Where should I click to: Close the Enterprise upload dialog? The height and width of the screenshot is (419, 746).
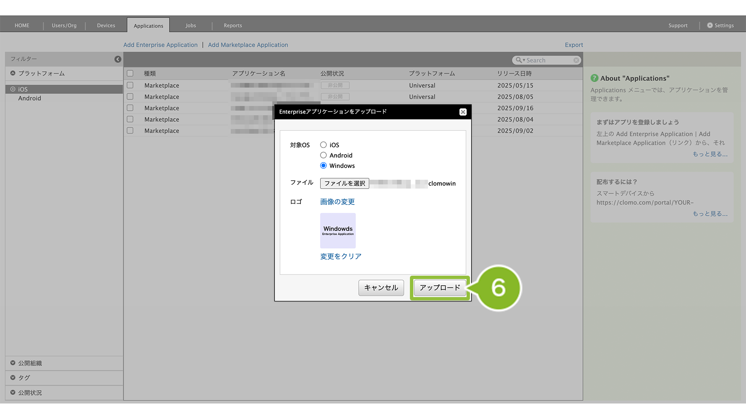click(x=463, y=112)
